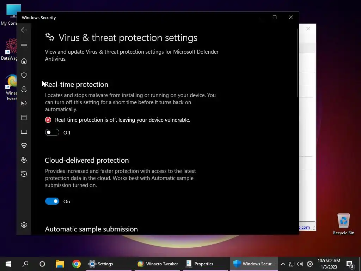The height and width of the screenshot is (271, 361).
Task: Close the background Properties window
Action: [308, 29]
